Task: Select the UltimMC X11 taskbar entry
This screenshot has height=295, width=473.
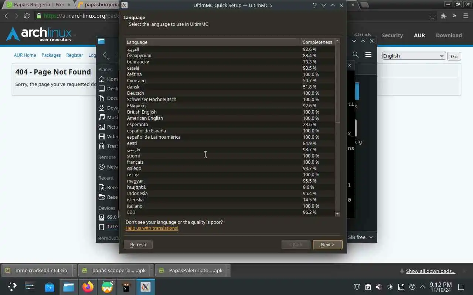Action: coord(146,287)
